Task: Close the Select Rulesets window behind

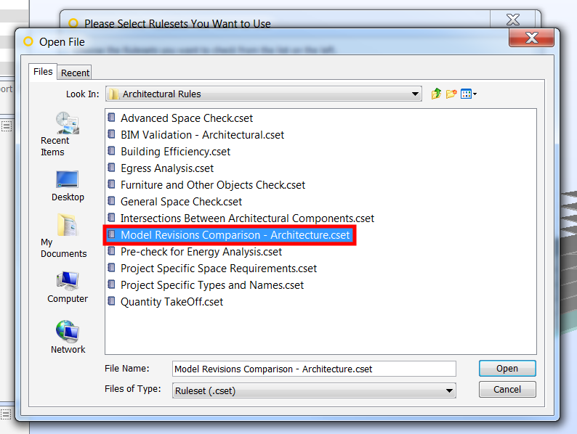Action: 512,19
